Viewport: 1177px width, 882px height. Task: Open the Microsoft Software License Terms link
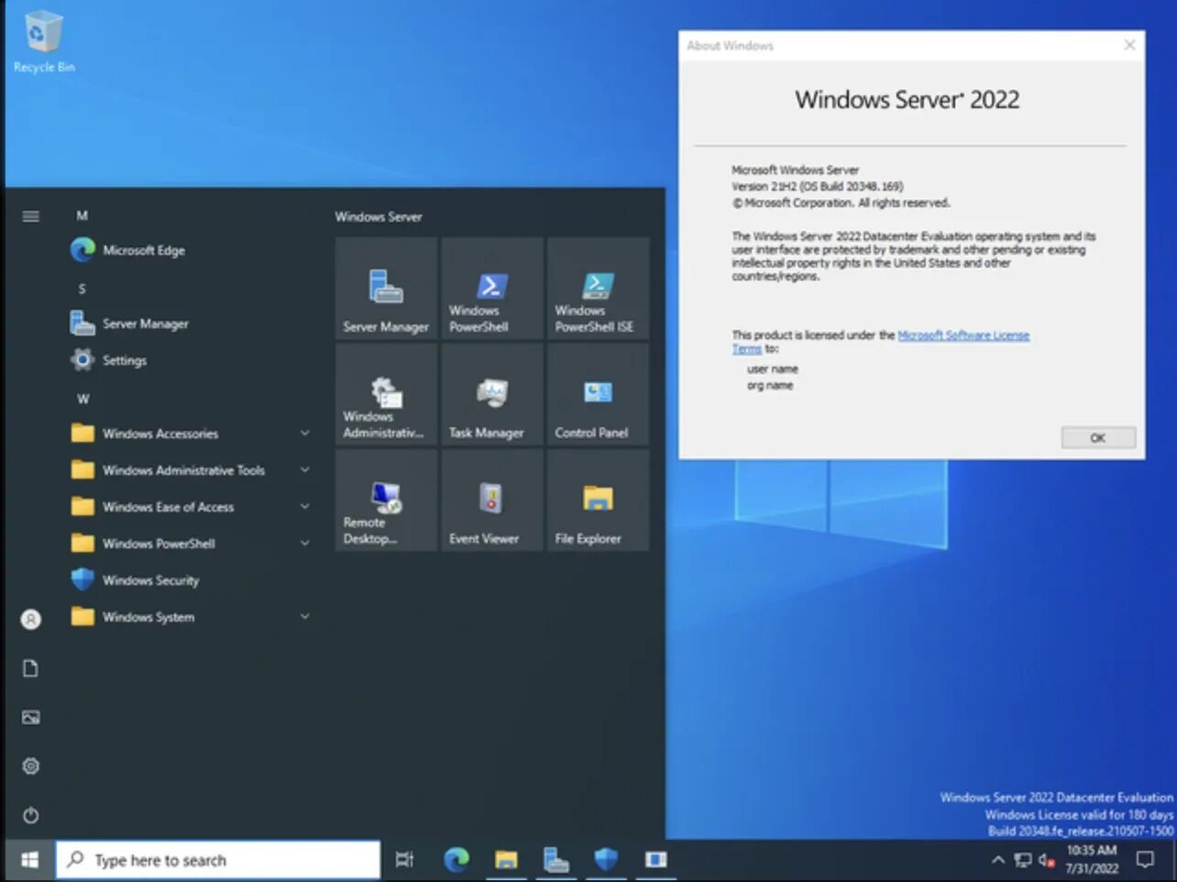[963, 336]
